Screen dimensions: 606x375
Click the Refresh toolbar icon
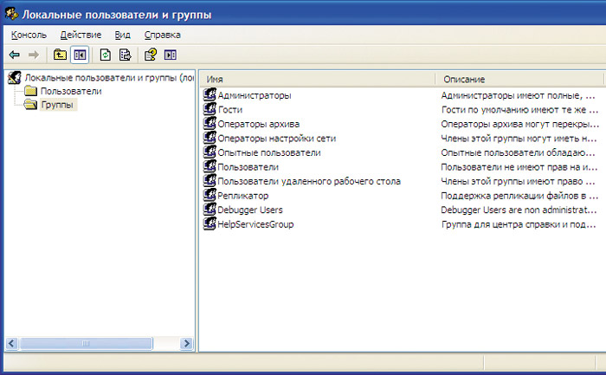click(105, 55)
